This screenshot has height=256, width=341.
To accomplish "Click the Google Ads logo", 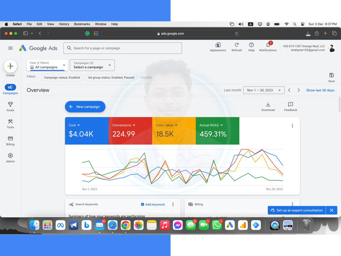I will click(x=38, y=48).
